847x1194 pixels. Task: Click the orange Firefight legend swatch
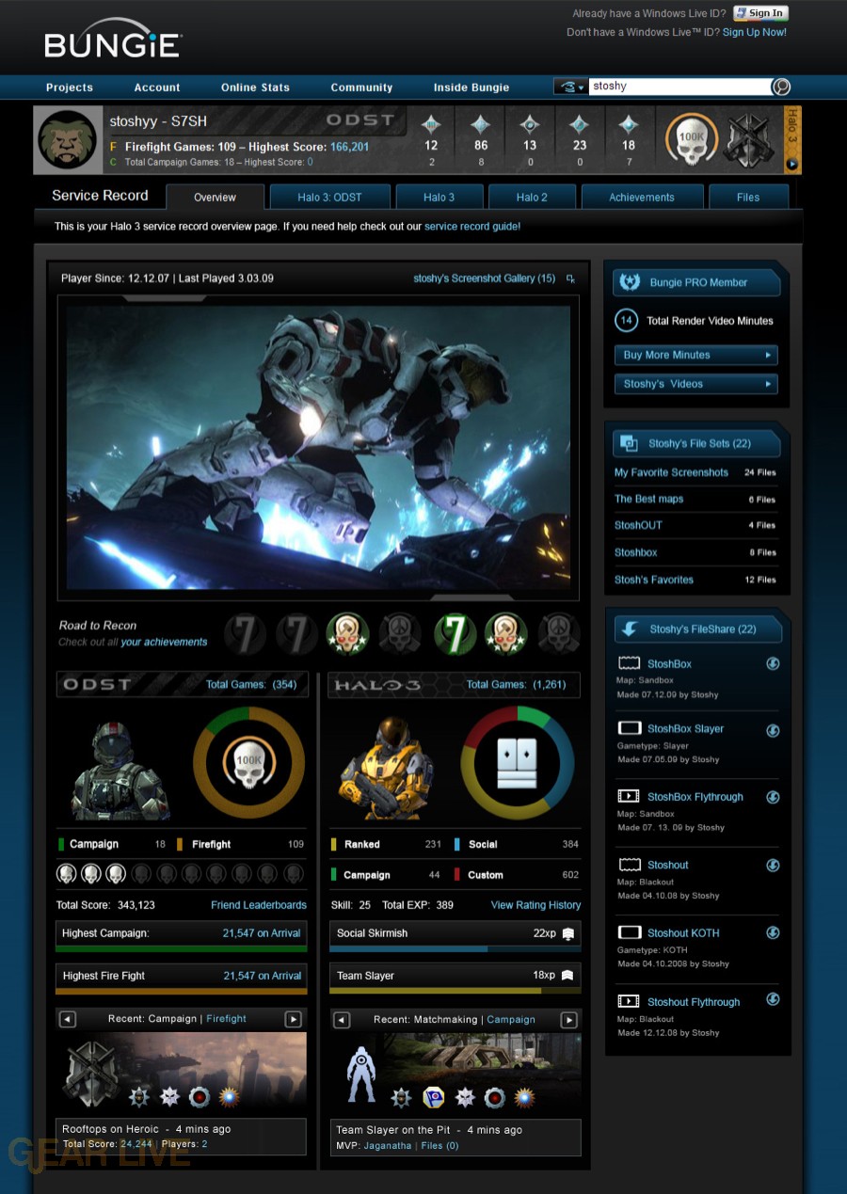(180, 844)
